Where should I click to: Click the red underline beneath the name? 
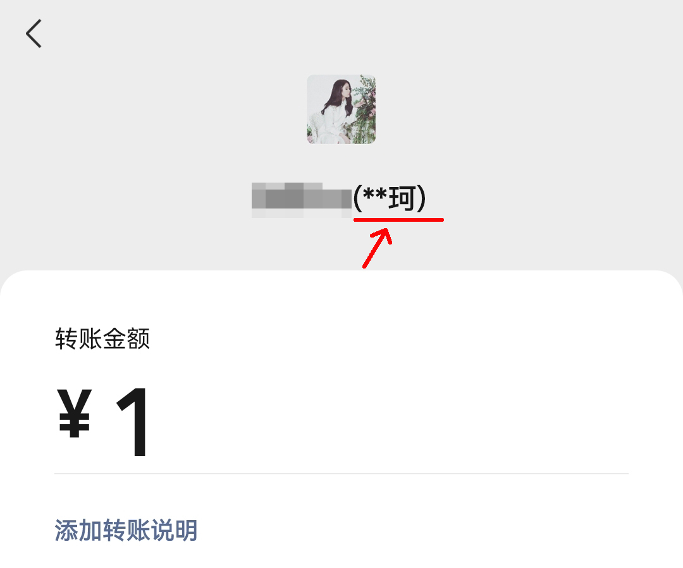398,220
